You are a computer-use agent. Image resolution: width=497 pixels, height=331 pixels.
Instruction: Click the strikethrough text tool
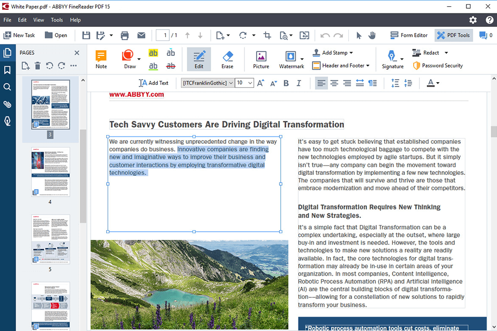171,66
